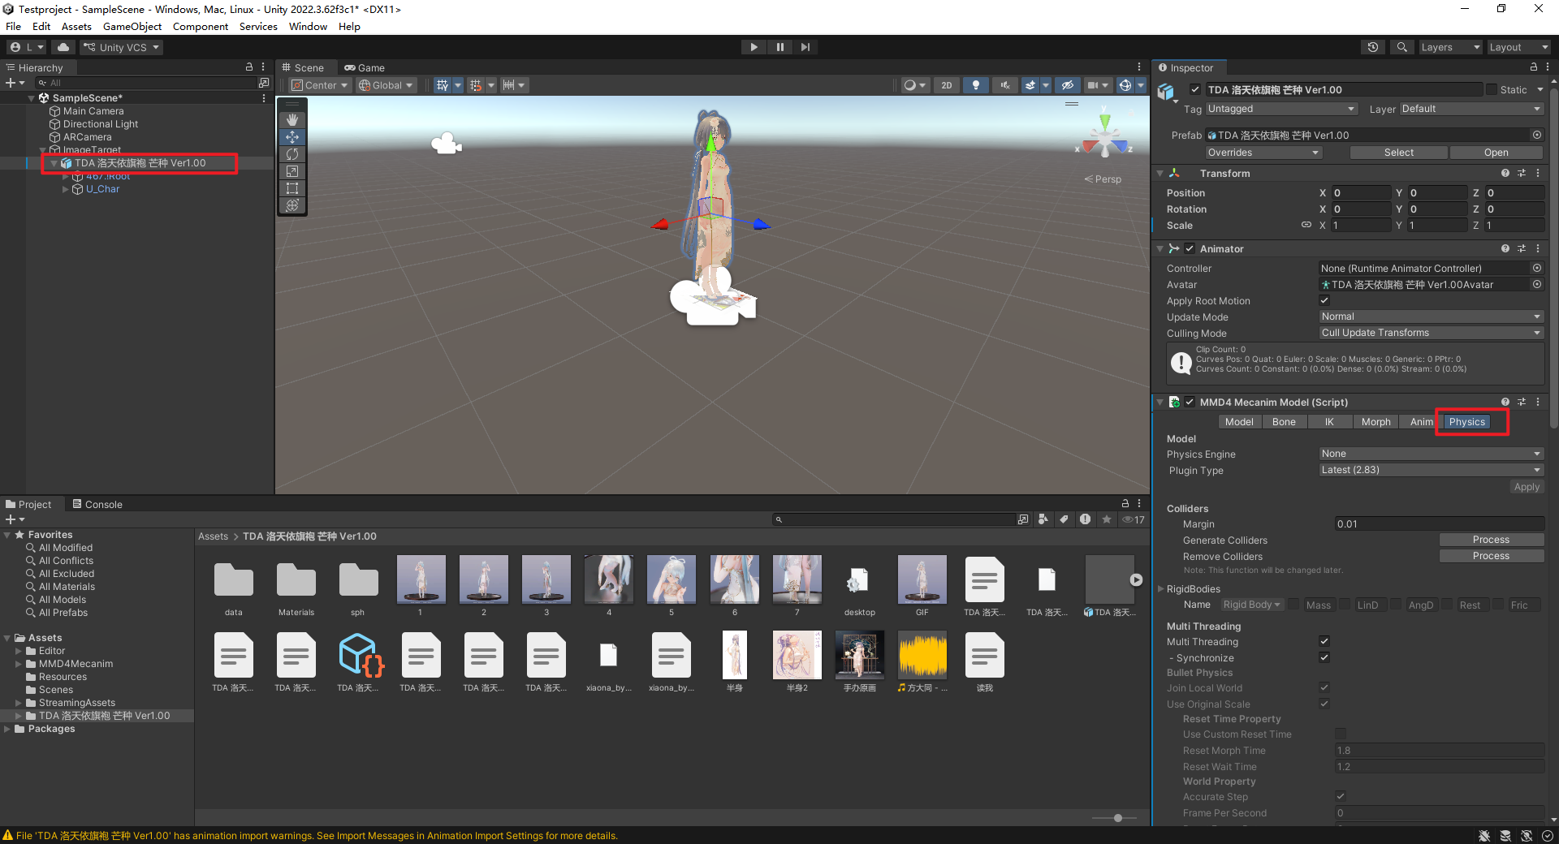This screenshot has height=844, width=1559.
Task: Toggle the GameObject active checkbox in Inspector
Action: point(1195,89)
